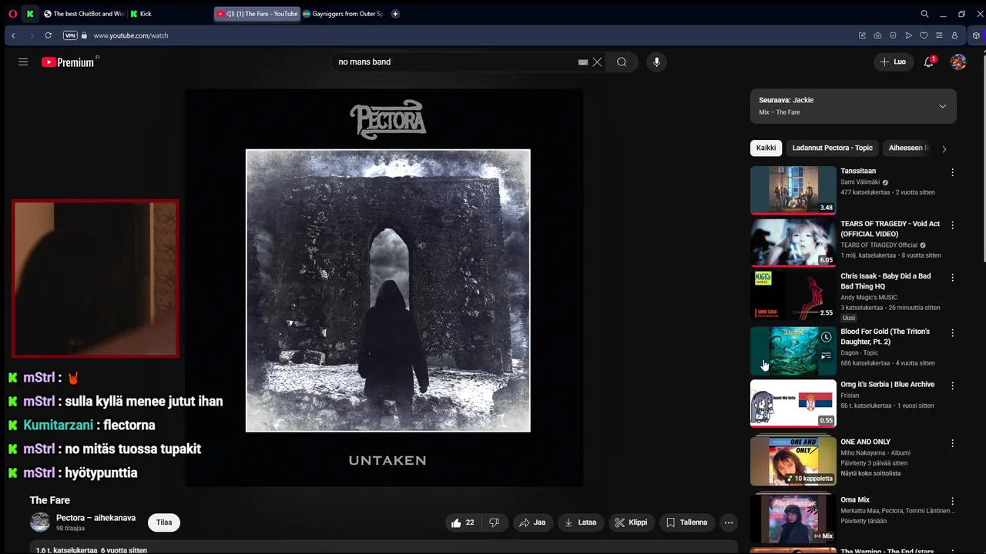Clear the search query text

[597, 62]
